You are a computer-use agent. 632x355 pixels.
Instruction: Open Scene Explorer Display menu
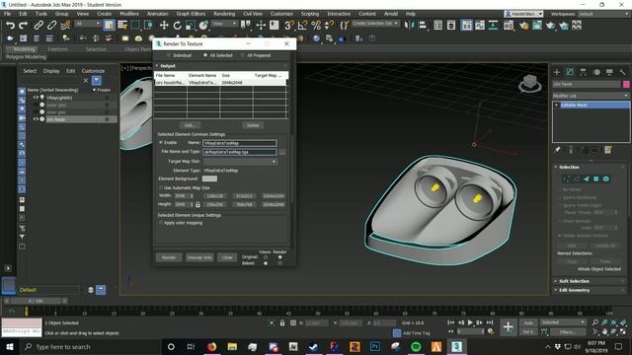pos(51,71)
